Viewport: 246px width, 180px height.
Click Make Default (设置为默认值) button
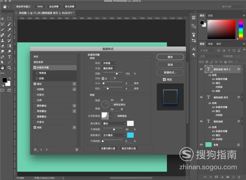[108, 148]
